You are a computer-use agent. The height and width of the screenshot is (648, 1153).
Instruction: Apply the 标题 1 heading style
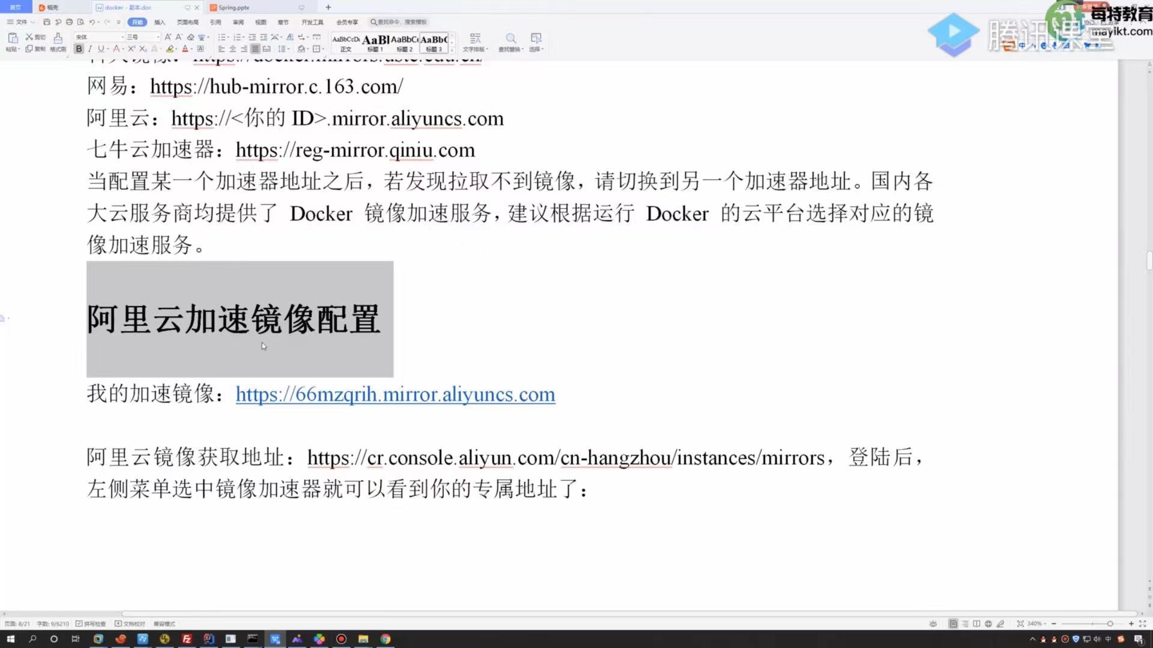point(375,43)
